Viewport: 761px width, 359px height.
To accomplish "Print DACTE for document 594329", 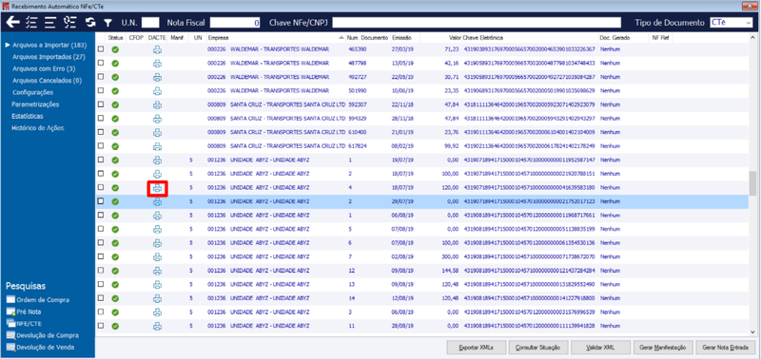I will 157,118.
